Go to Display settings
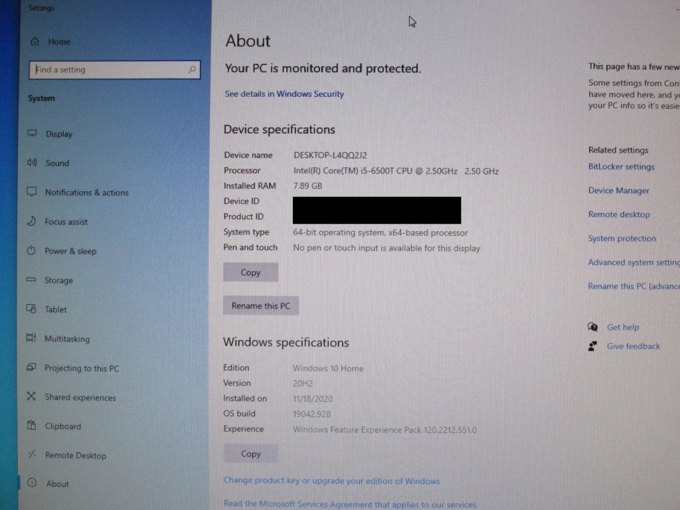The width and height of the screenshot is (680, 510). pyautogui.click(x=59, y=134)
